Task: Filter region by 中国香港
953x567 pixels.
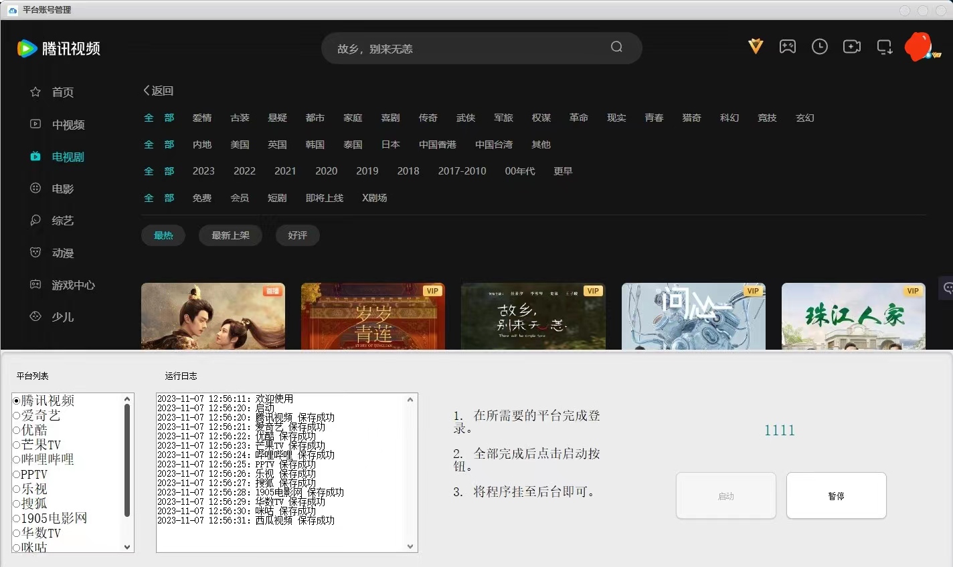Action: pyautogui.click(x=438, y=144)
